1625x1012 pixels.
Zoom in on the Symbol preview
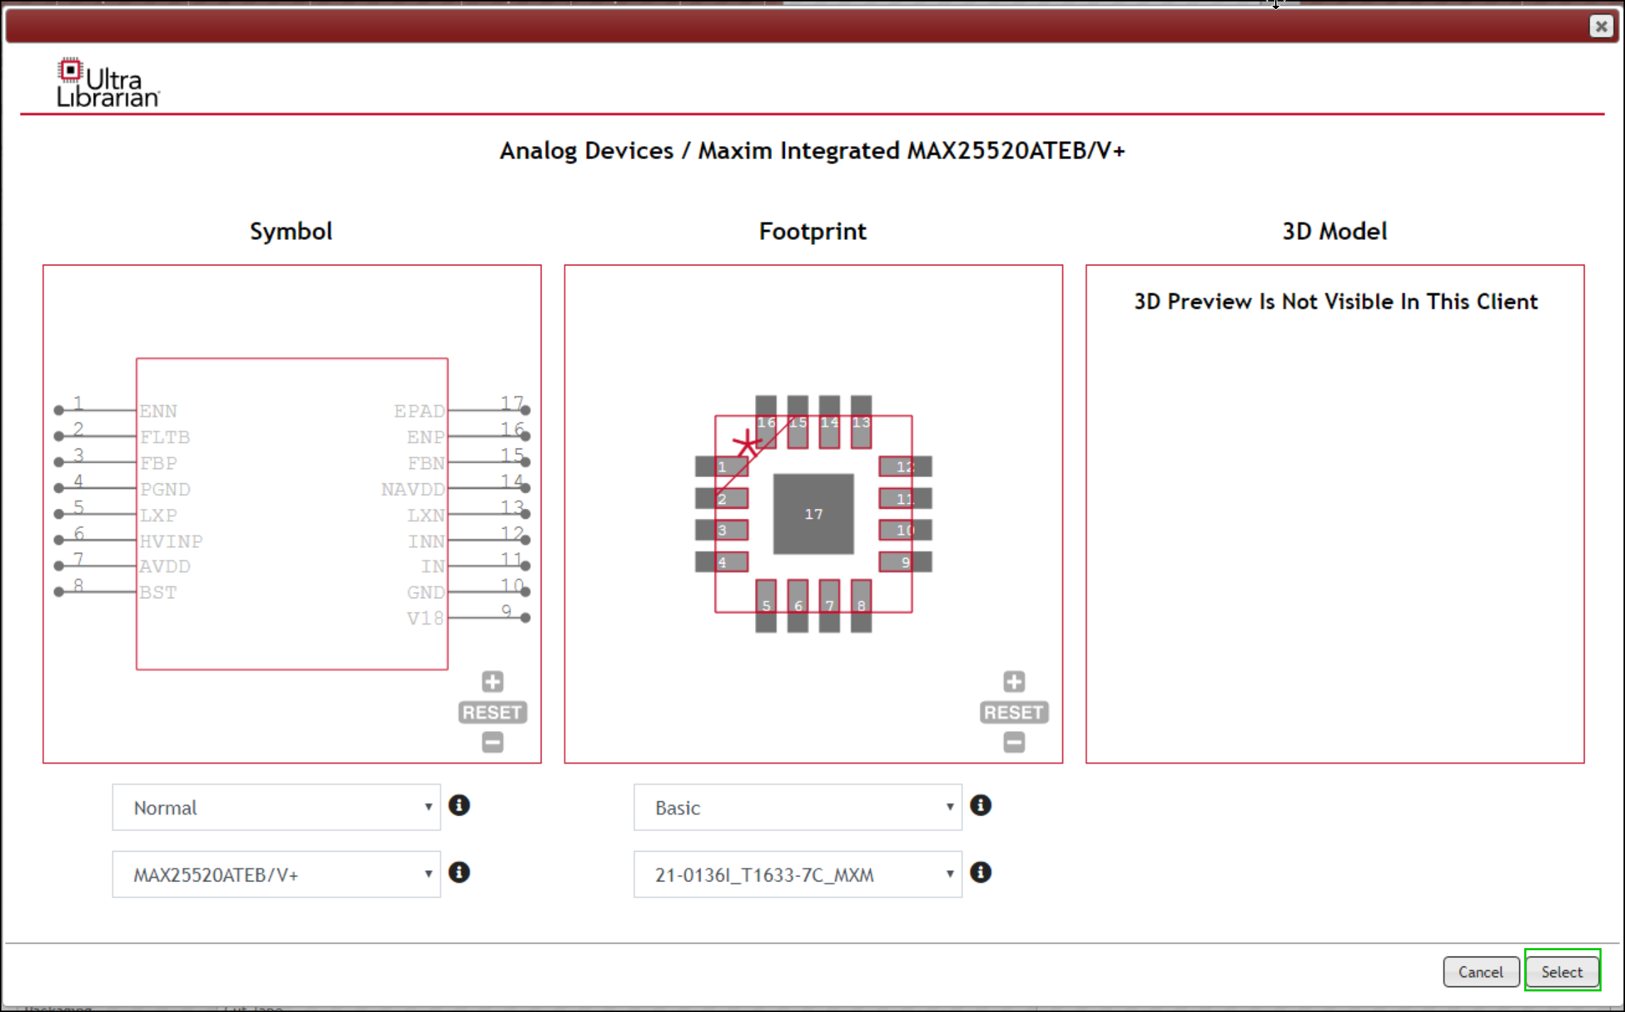tap(492, 681)
